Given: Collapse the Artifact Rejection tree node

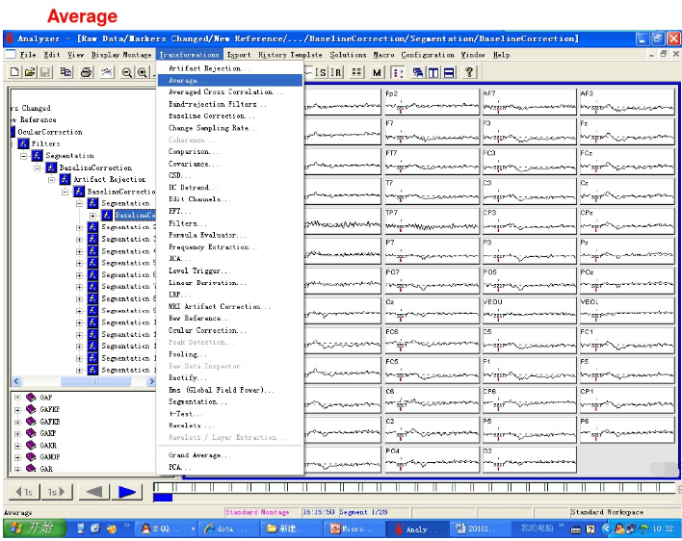Looking at the screenshot, I should tap(53, 179).
